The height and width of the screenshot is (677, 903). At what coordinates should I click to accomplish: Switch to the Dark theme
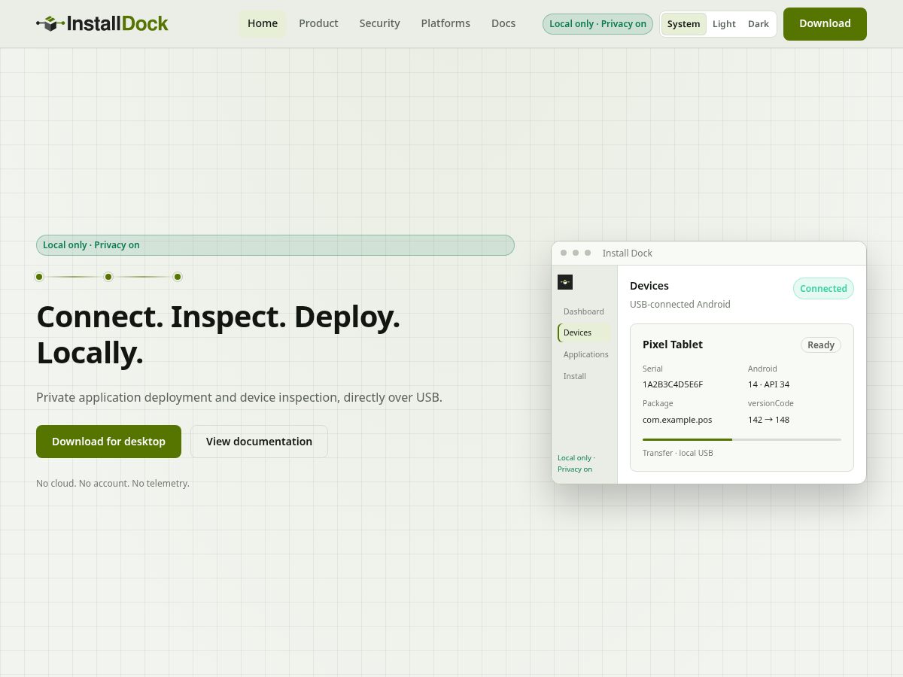tap(759, 24)
